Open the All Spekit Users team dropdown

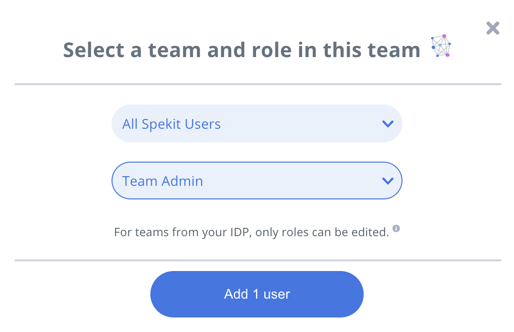tap(257, 123)
